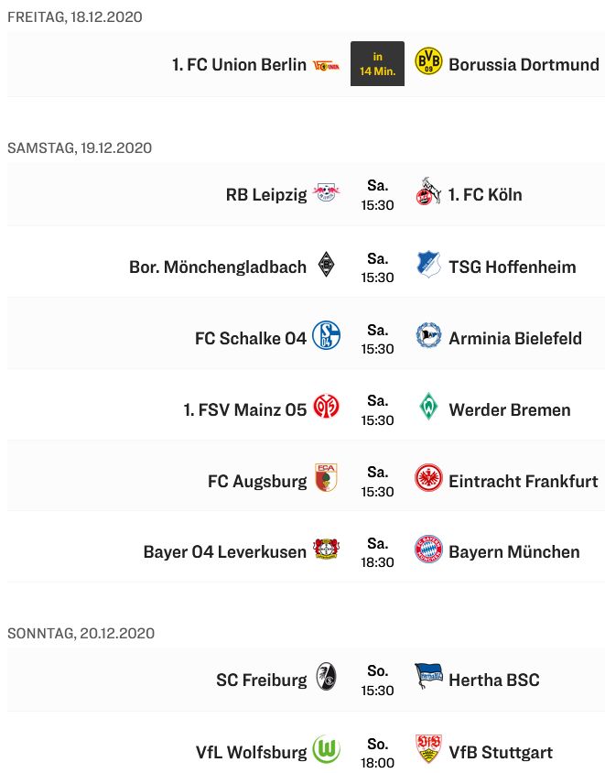
Task: Open the 'in 14 Min.' match countdown
Action: pyautogui.click(x=377, y=63)
